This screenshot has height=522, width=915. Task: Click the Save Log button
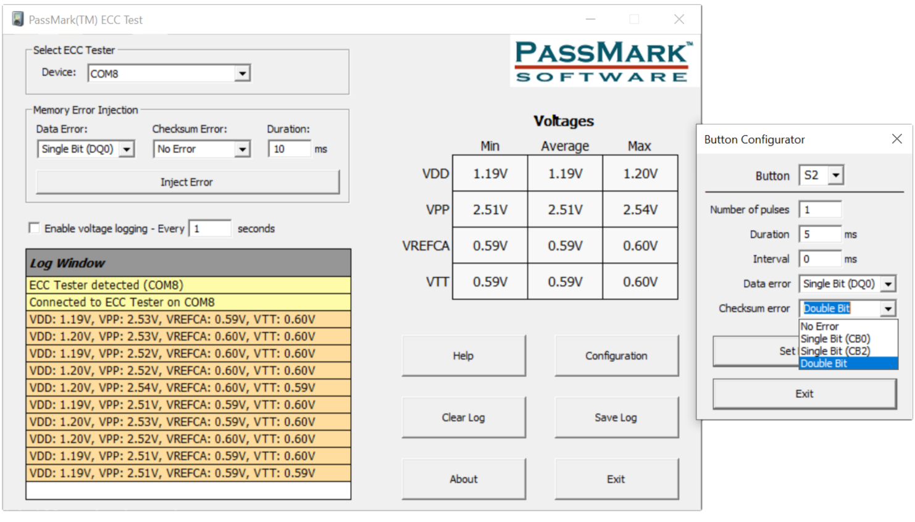[x=616, y=417]
